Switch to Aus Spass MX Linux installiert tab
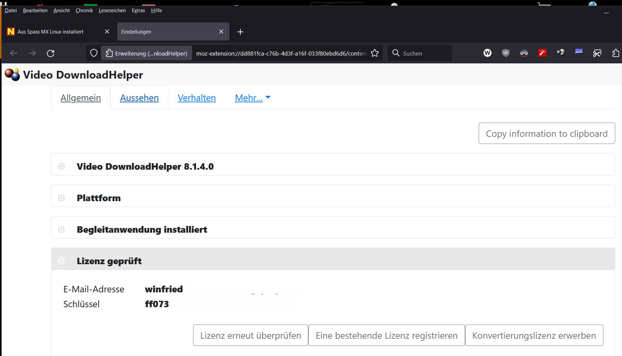The image size is (622, 356). pyautogui.click(x=58, y=32)
